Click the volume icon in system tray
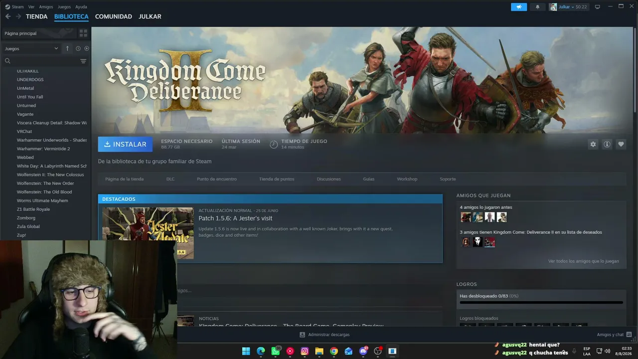This screenshot has height=359, width=638. [607, 351]
